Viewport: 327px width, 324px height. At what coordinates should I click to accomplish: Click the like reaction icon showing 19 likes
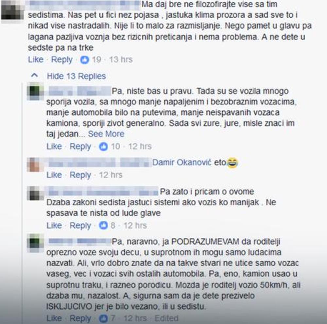click(85, 60)
